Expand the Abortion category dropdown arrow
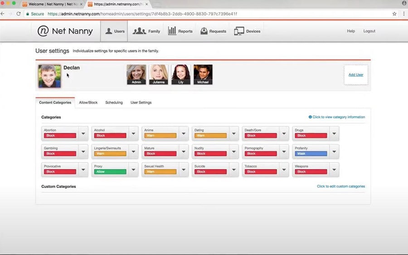This screenshot has height=255, width=408. point(83,134)
